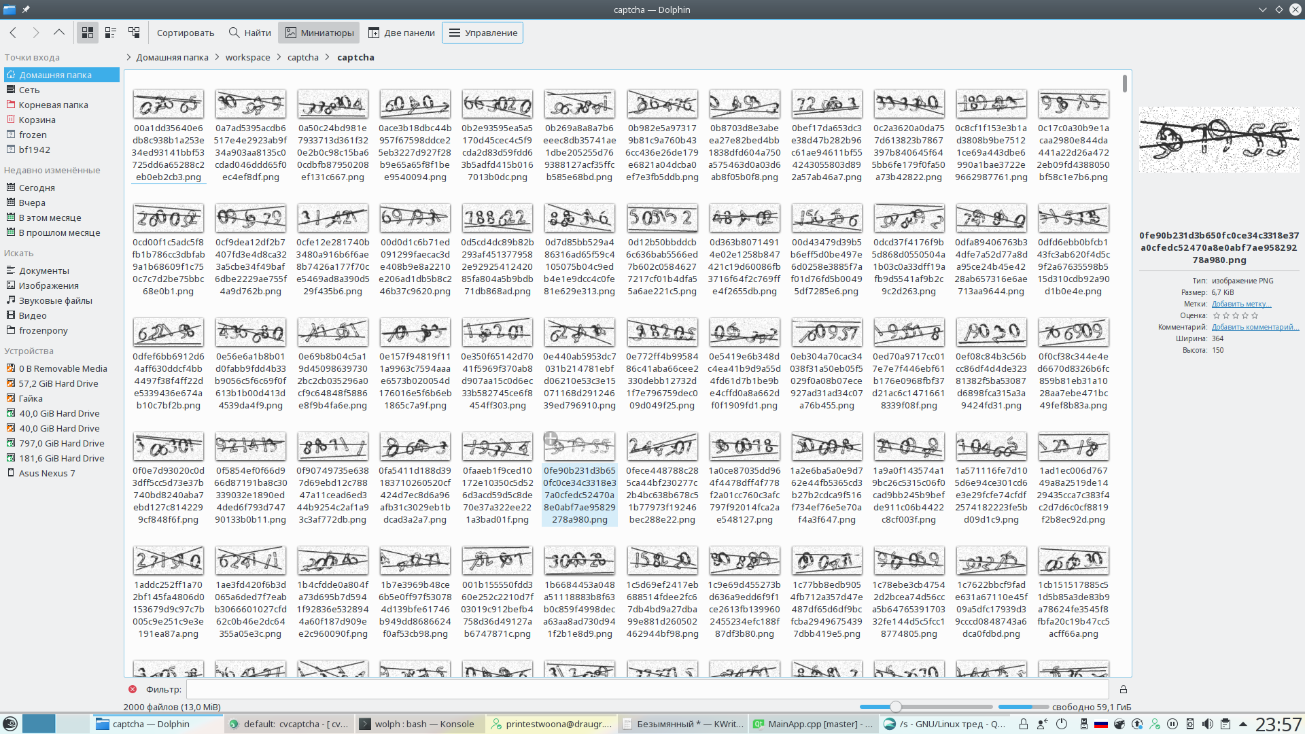Screen dimensions: 1305x734
Task: Click the free disk space capacity bar
Action: tap(1024, 707)
